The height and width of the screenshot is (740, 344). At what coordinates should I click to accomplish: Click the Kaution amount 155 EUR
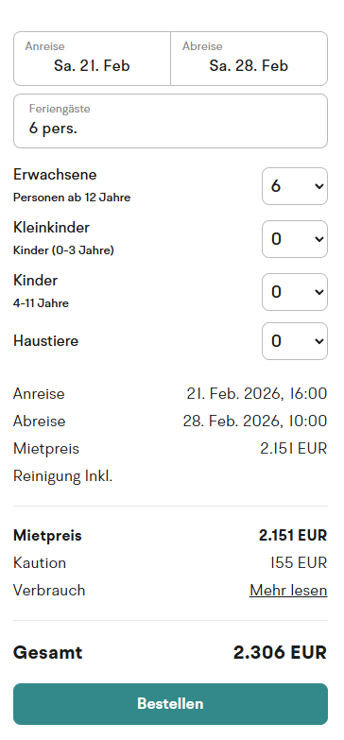[299, 563]
